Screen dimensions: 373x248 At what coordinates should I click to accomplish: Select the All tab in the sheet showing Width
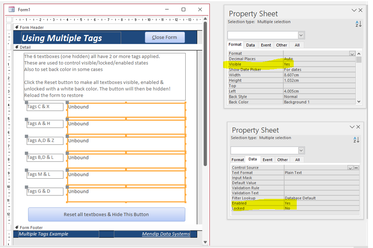point(297,45)
